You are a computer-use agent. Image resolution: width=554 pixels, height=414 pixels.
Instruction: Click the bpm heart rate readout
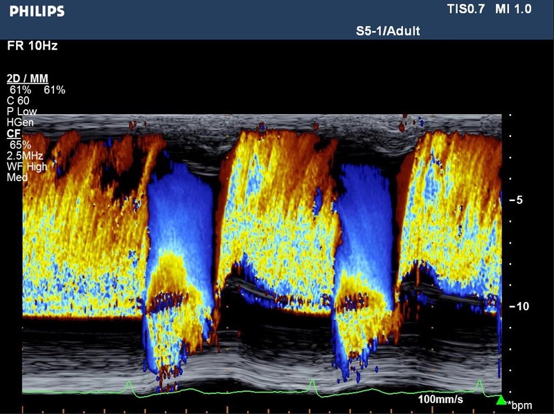(520, 404)
